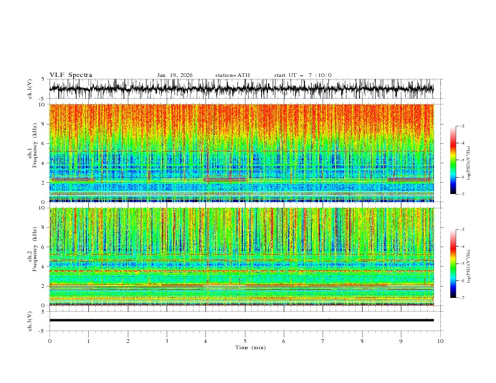Click time axis tick label "9"
This screenshot has height=383, width=496.
pos(401,341)
